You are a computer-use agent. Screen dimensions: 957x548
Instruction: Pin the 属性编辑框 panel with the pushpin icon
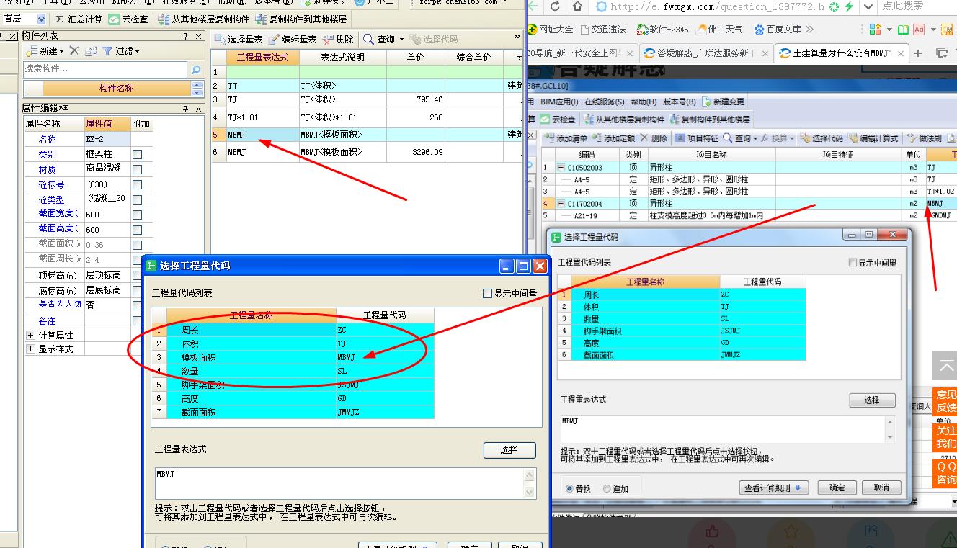coord(185,109)
